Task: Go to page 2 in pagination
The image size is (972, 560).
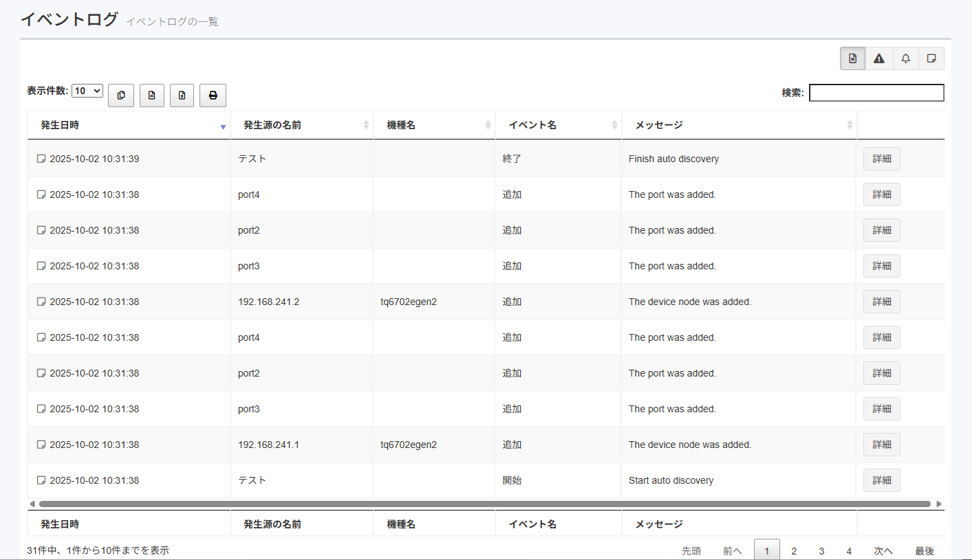Action: pos(794,550)
